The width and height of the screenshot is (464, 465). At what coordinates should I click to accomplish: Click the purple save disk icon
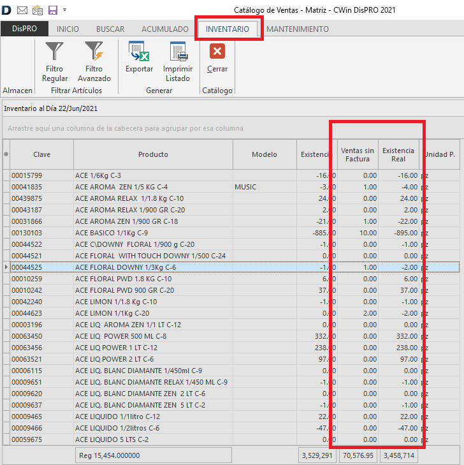coord(52,10)
